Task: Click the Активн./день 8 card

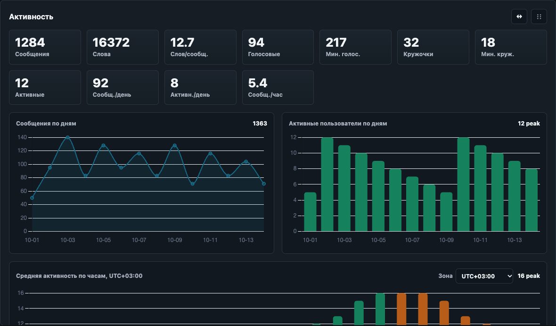Action: [200, 87]
